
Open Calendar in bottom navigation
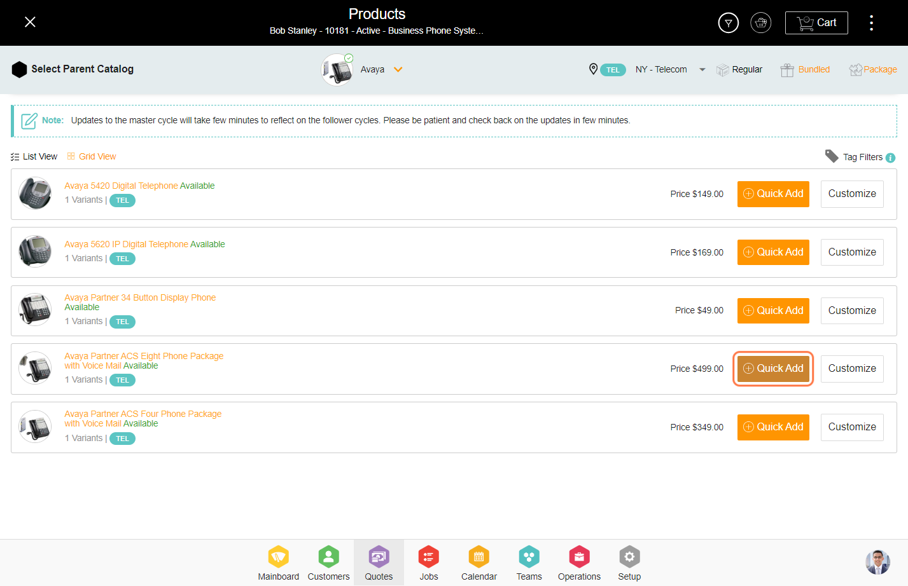pos(479,563)
